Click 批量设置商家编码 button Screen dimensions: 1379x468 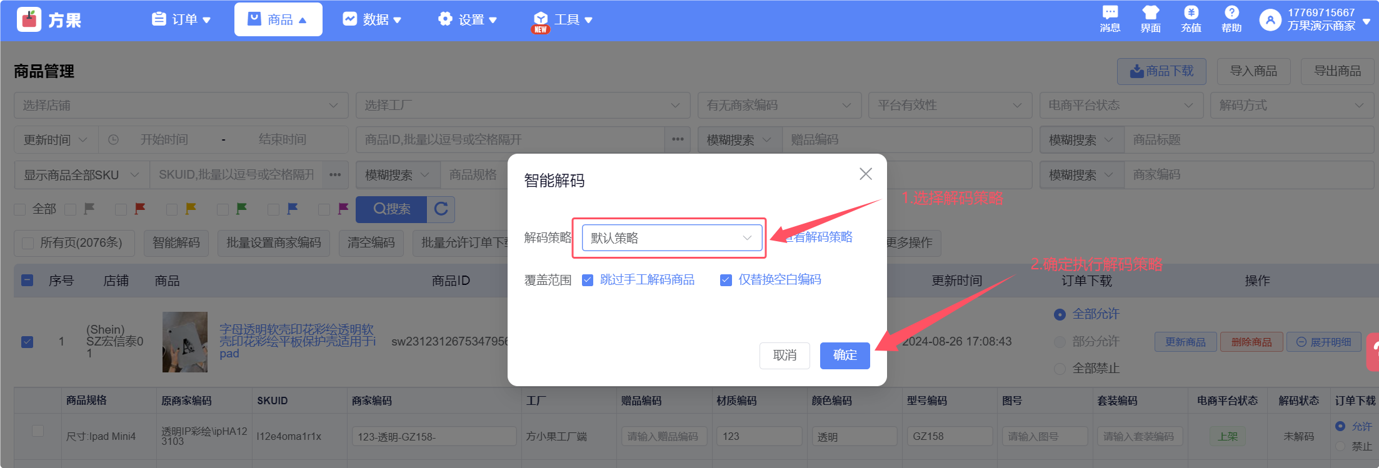click(x=274, y=243)
